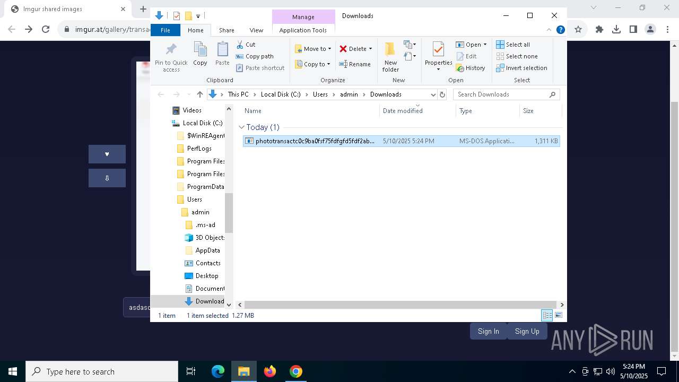Image resolution: width=679 pixels, height=382 pixels.
Task: Switch to the Share ribbon tab
Action: (227, 30)
